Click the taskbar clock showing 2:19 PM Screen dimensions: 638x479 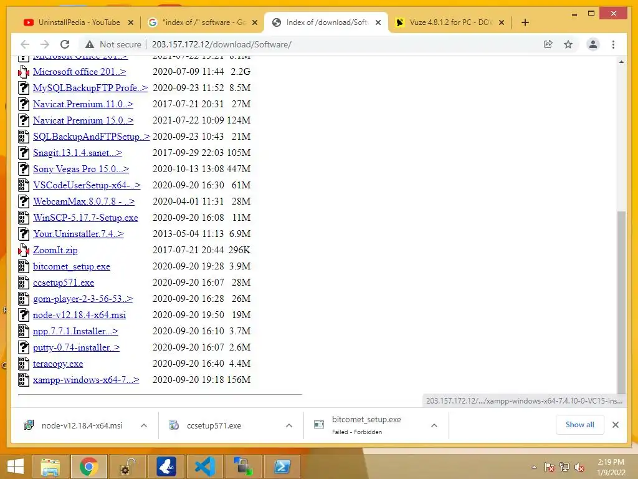[x=611, y=467]
